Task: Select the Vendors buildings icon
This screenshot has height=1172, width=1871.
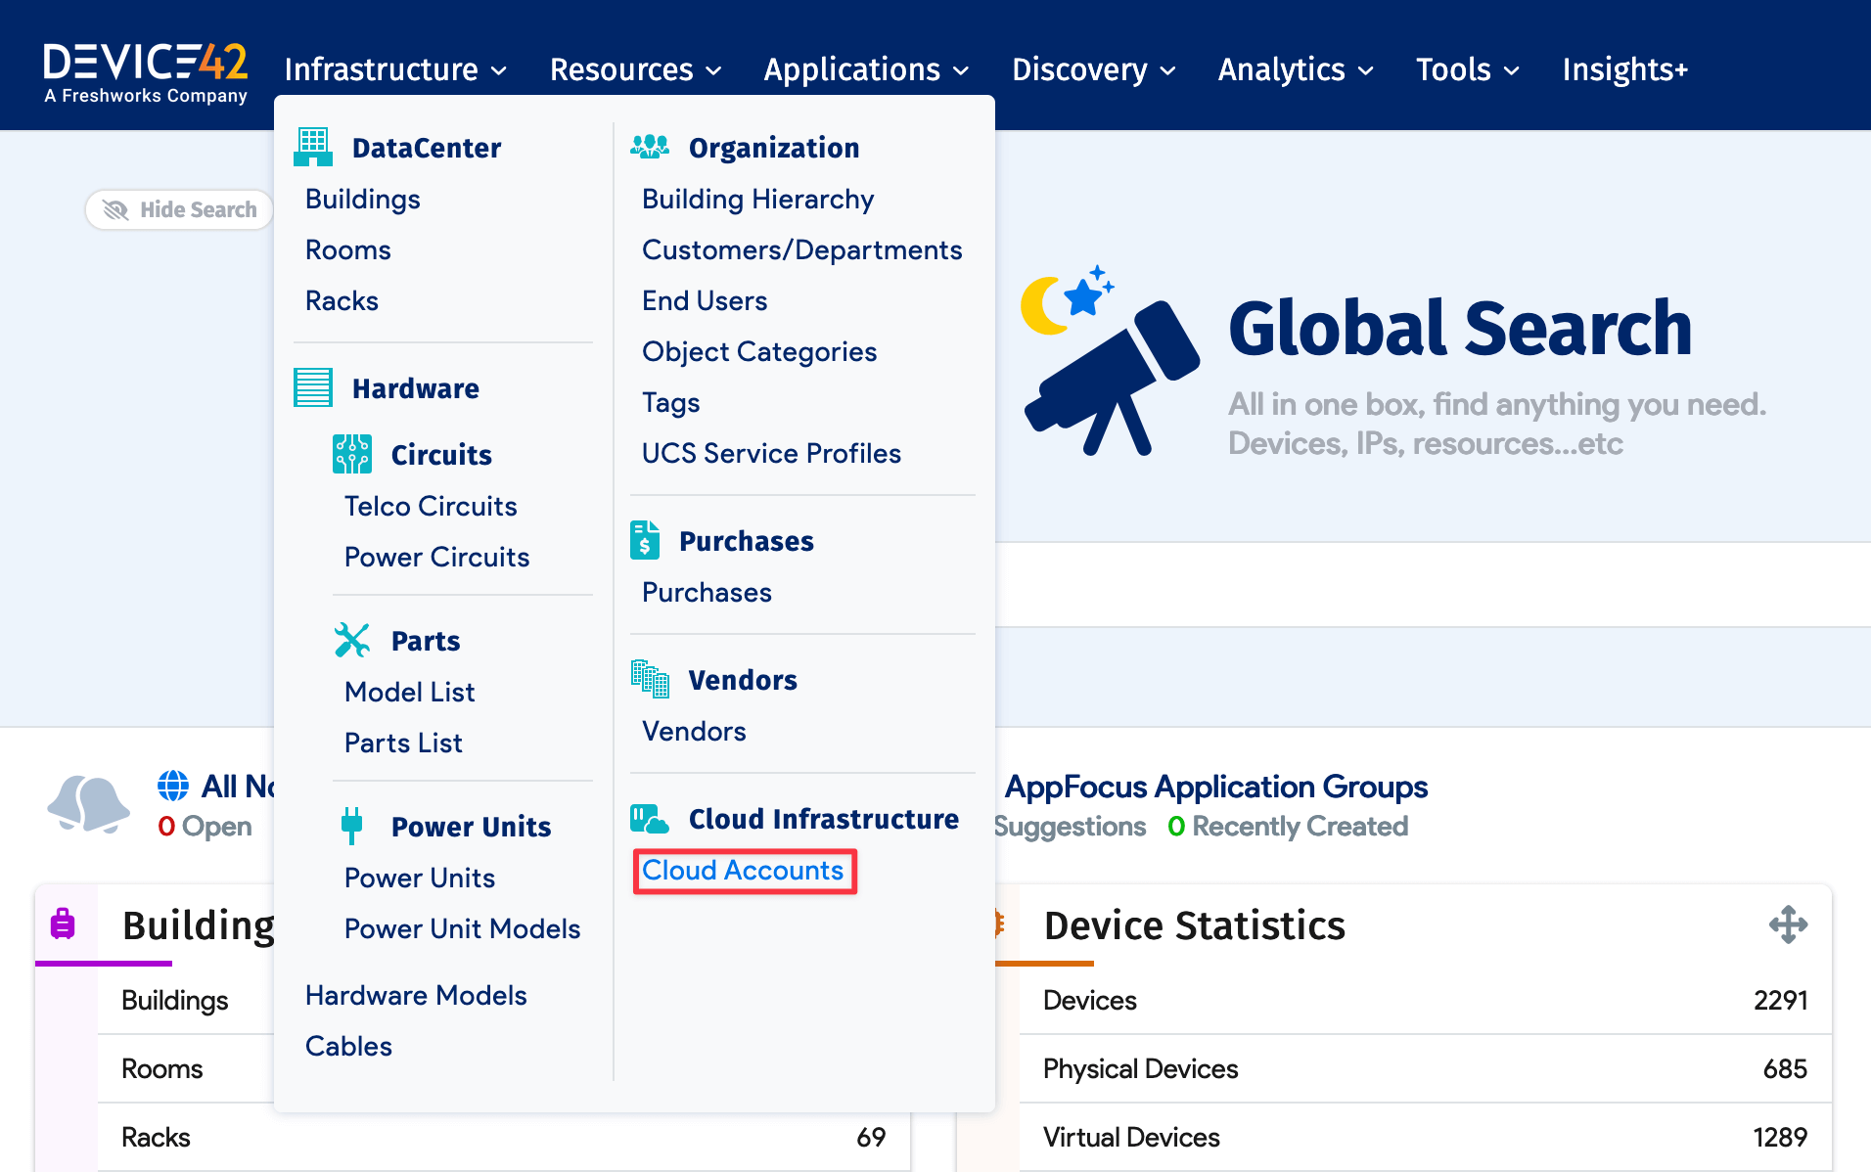Action: click(650, 679)
